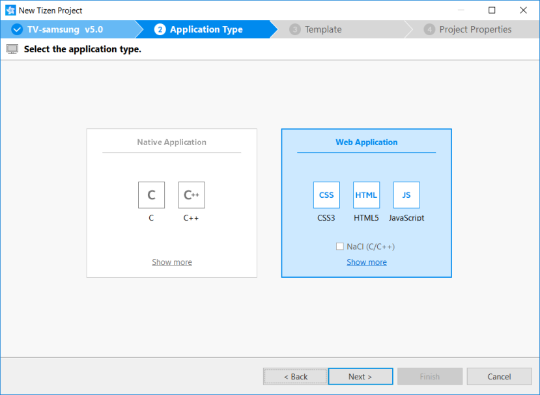Screen dimensions: 540x395
Task: Enable the NaCl (C/C++) checkbox
Action: (339, 246)
